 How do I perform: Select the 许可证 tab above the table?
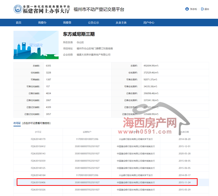tap(17, 123)
